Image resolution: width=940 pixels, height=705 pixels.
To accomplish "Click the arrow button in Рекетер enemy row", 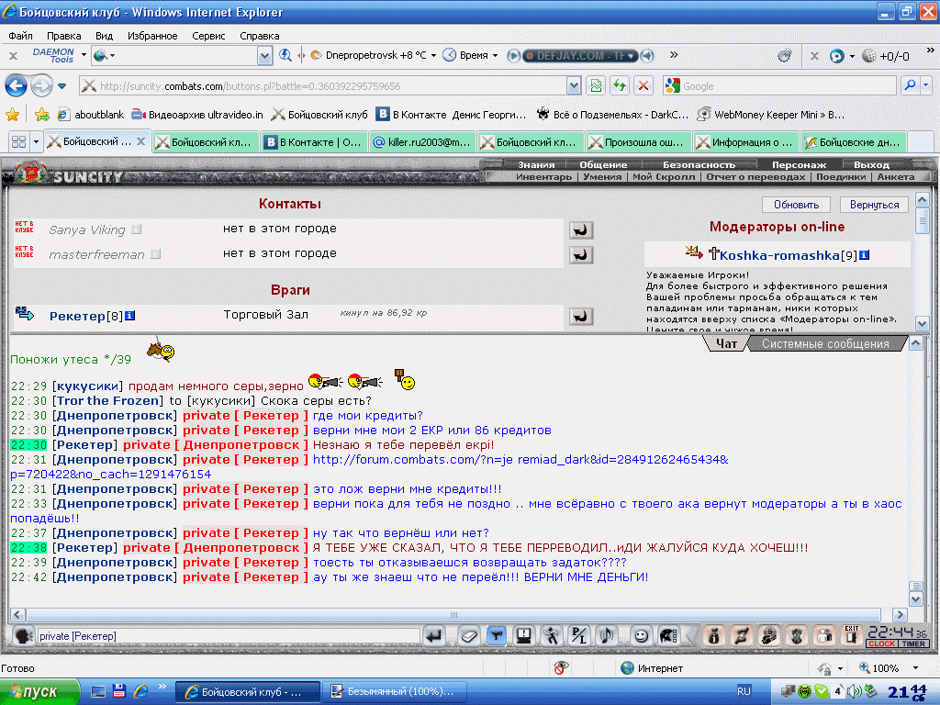I will point(581,317).
